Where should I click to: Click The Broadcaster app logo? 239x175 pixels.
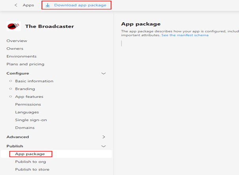[14, 26]
